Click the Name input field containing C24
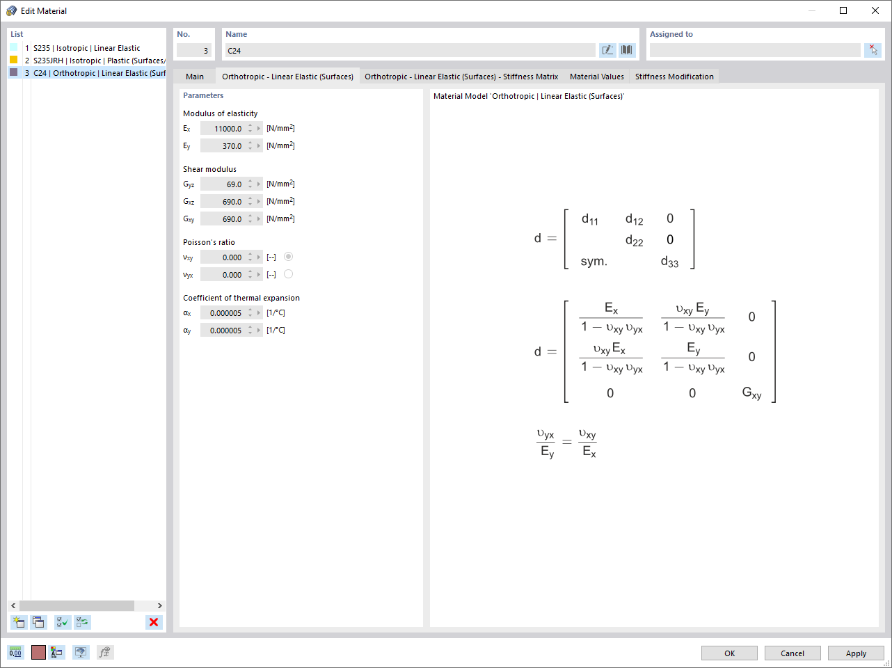Screen dimensions: 892x668 point(411,50)
